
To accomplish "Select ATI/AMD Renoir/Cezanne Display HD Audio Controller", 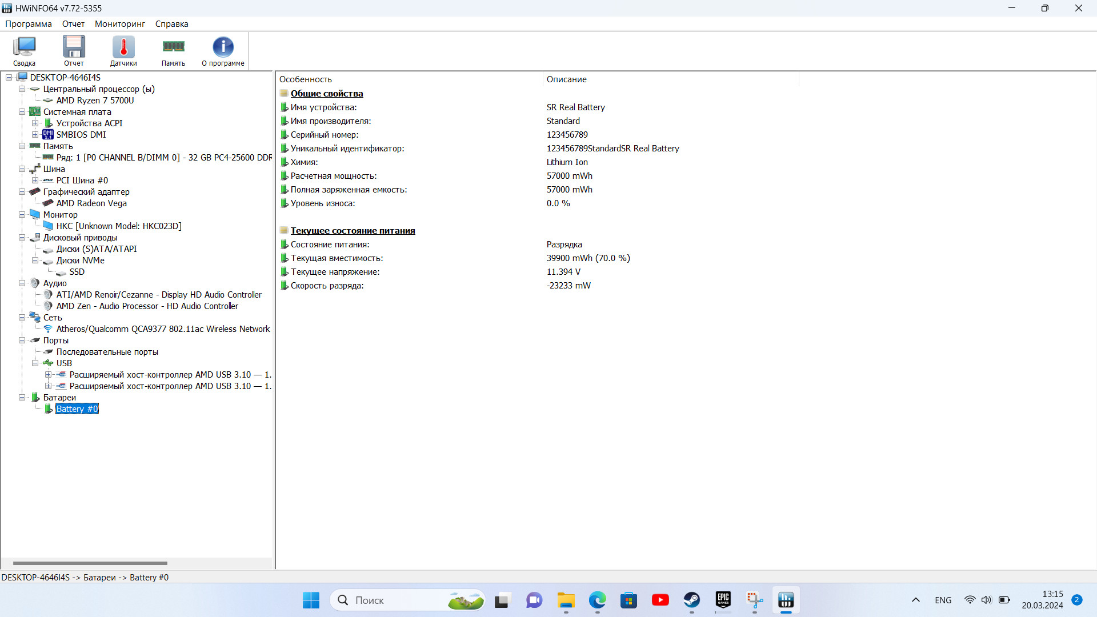I will coord(159,295).
